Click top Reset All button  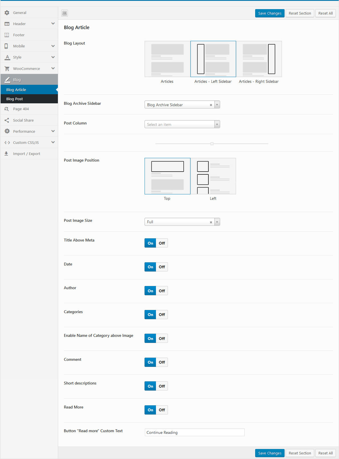tap(326, 13)
